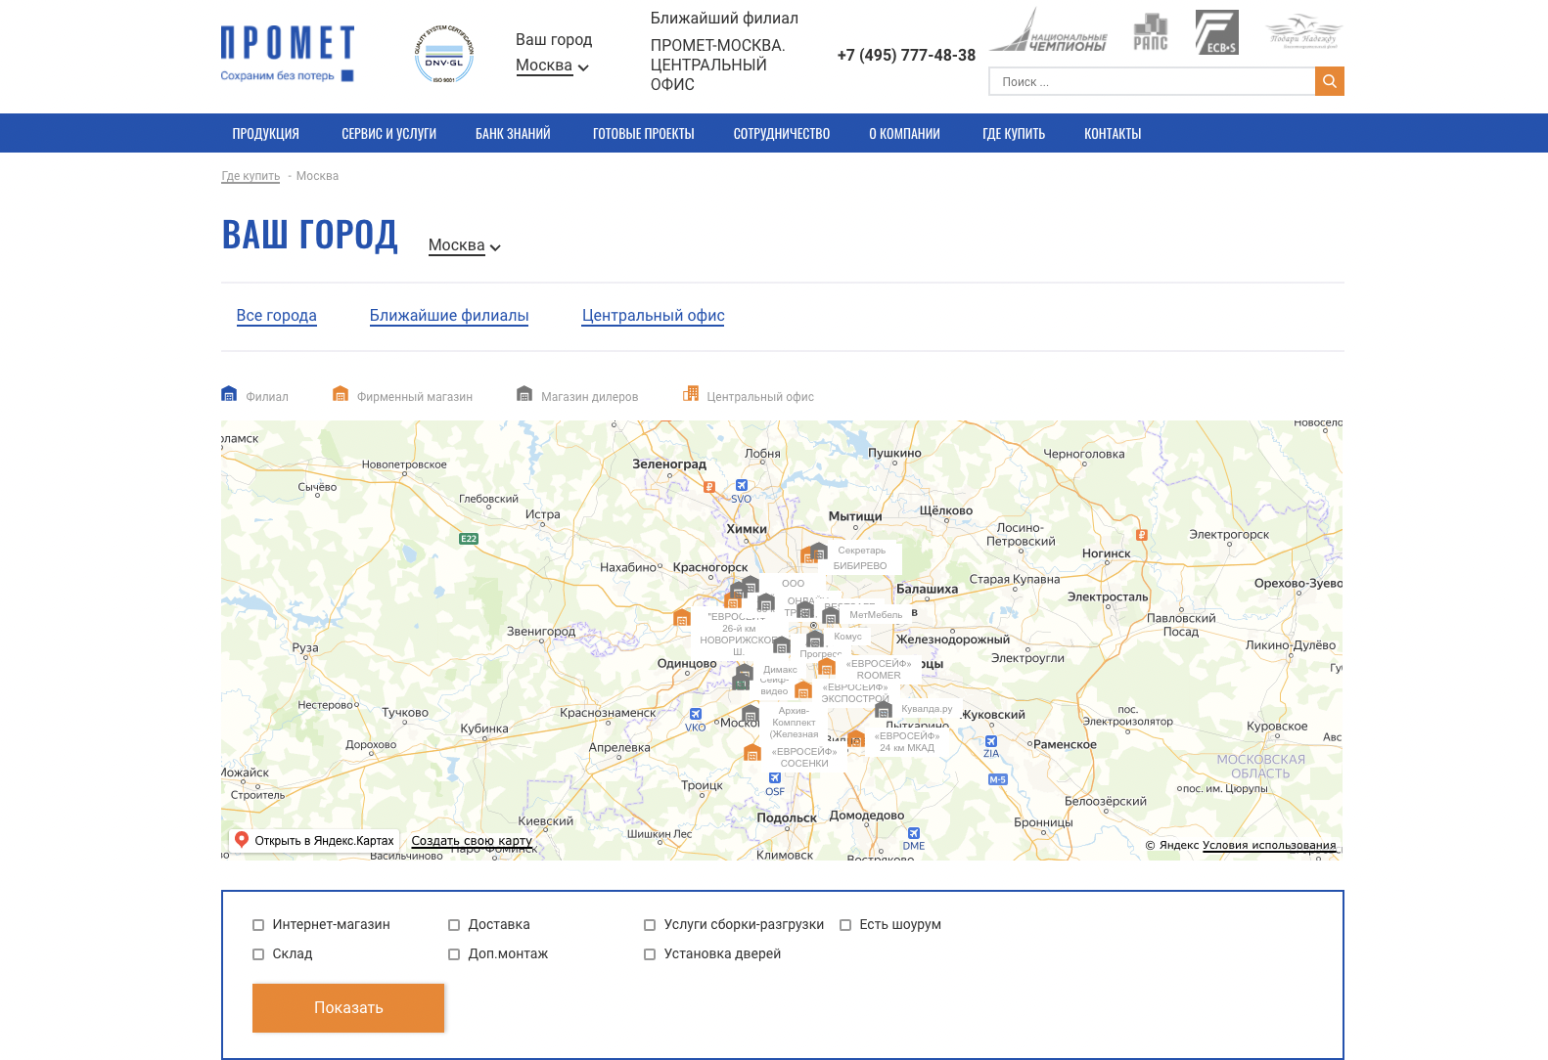The height and width of the screenshot is (1060, 1548).
Task: Select the ЕВРОСЕЙФ 24 км МКАД map marker
Action: (x=856, y=738)
